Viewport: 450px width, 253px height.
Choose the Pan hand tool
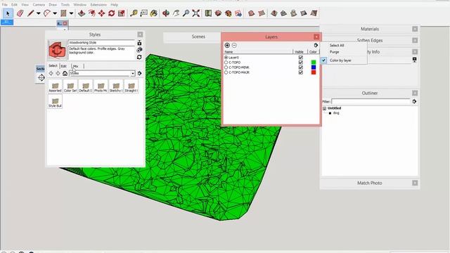[x=176, y=13]
